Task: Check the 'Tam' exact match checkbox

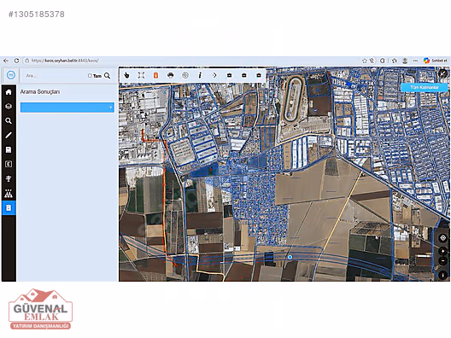Action: pos(90,76)
